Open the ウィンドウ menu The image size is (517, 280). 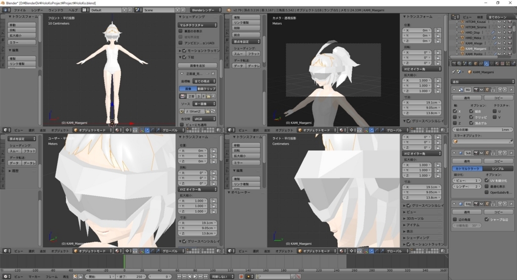click(x=56, y=10)
